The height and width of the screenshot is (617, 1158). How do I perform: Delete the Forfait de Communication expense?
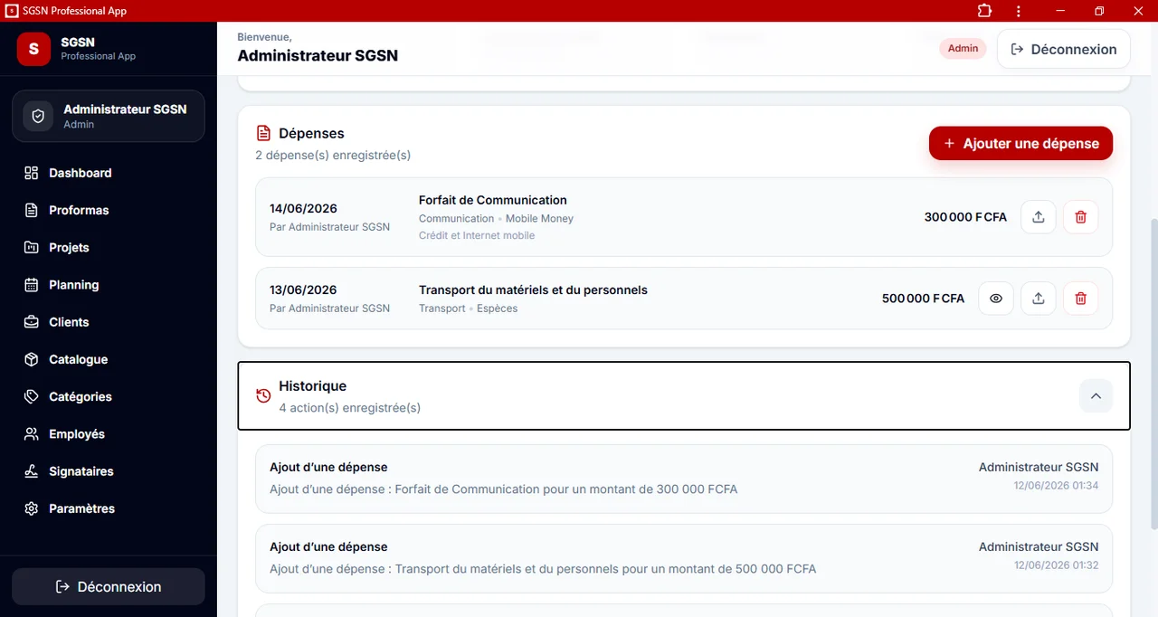1080,217
